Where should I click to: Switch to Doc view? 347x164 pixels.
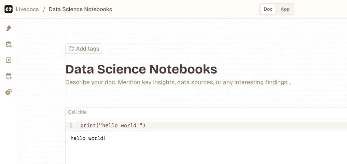point(268,9)
